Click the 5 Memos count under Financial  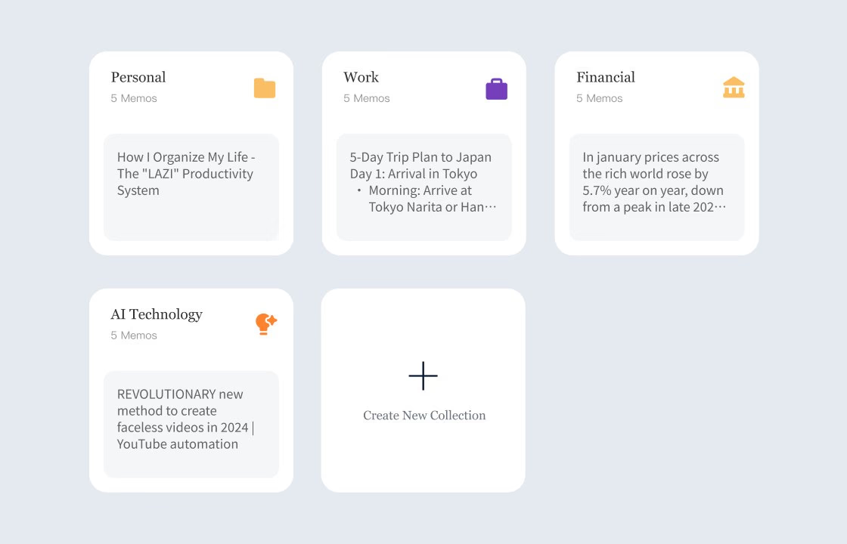click(600, 98)
